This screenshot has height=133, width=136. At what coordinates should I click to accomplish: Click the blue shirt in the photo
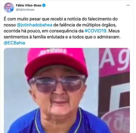[x=58, y=122]
